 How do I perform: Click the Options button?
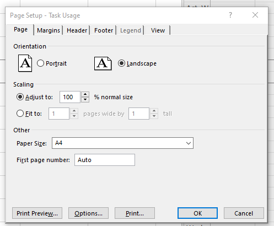[x=88, y=213]
